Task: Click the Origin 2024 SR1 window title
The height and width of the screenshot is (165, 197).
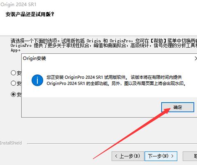Action: [x=18, y=5]
